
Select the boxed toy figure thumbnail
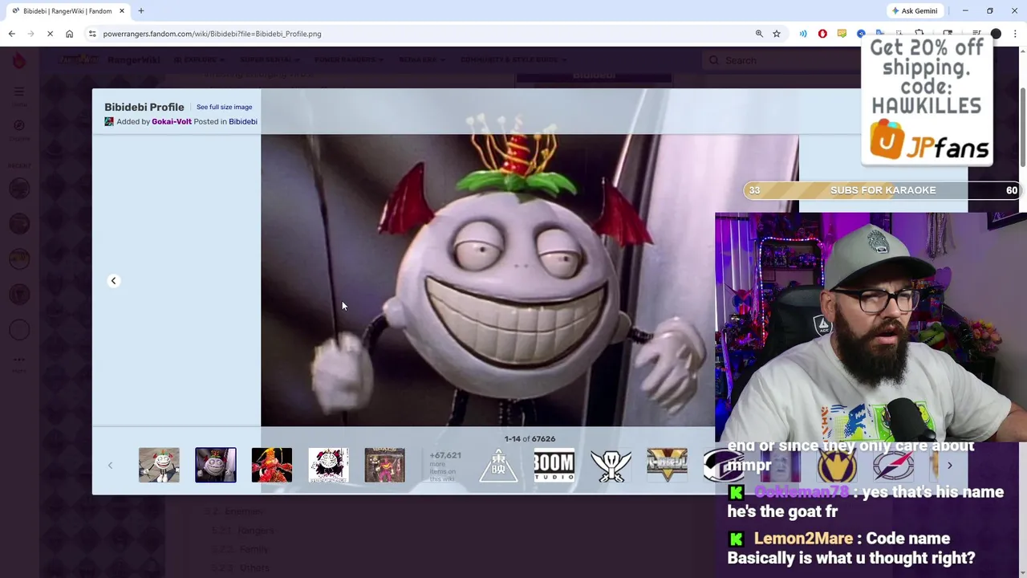coord(385,465)
